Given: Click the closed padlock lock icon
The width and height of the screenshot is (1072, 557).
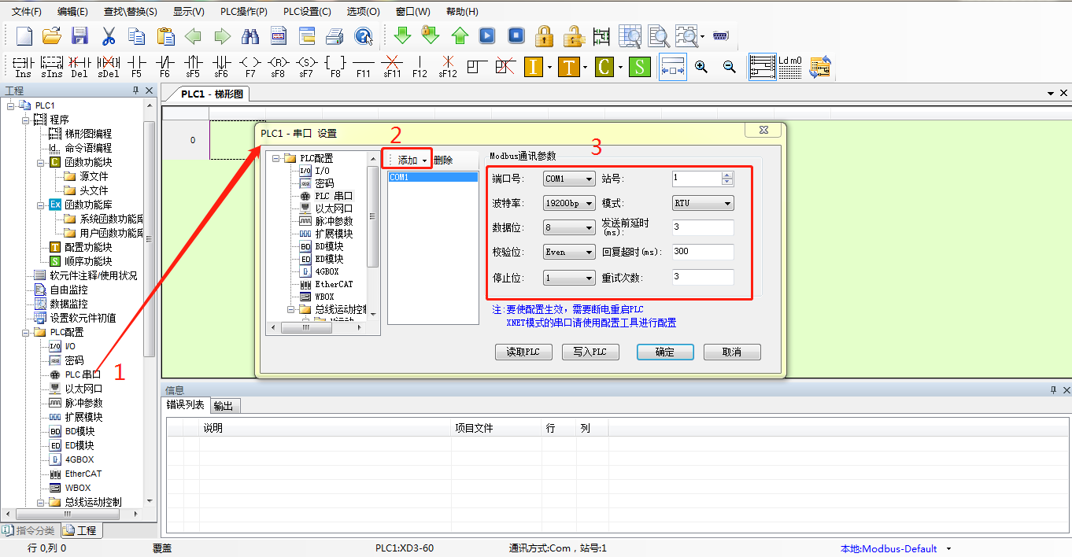Looking at the screenshot, I should click(544, 35).
